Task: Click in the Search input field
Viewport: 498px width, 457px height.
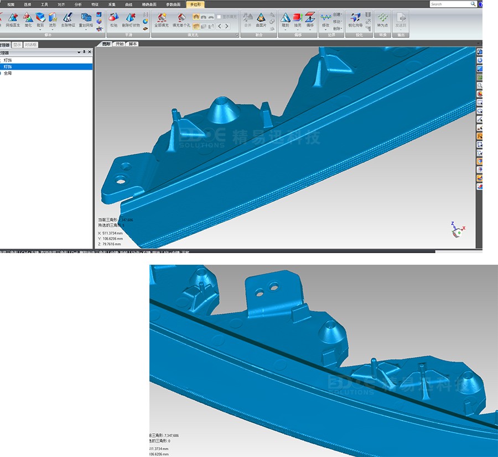Action: tap(449, 4)
